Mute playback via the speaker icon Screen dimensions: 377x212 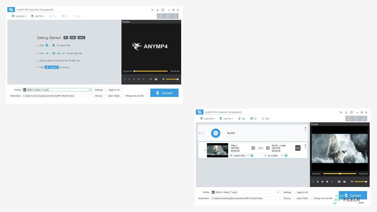coord(352,182)
